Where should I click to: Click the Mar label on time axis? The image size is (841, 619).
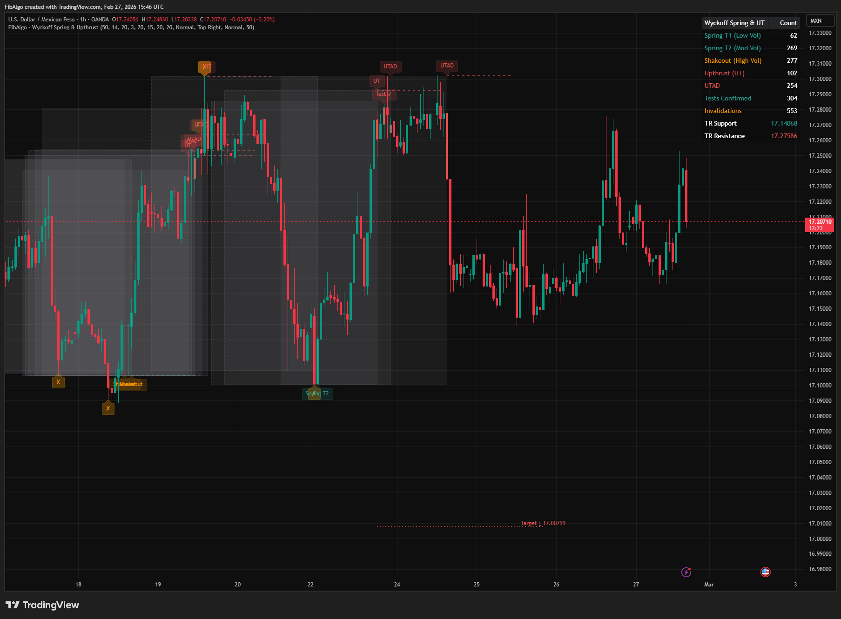point(709,585)
